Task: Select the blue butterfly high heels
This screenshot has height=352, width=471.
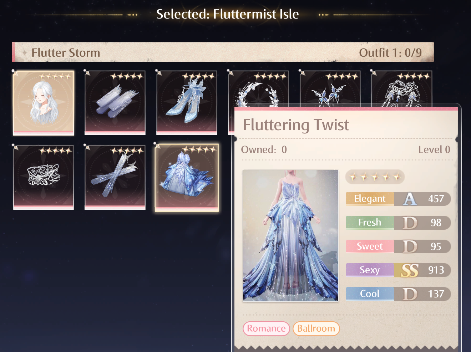Action: point(187,103)
